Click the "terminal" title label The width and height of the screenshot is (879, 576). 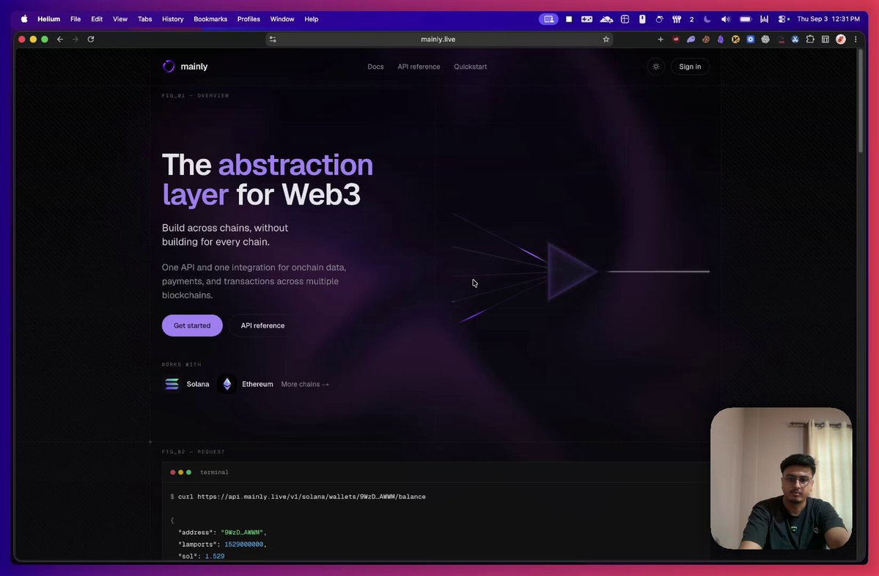click(x=214, y=473)
